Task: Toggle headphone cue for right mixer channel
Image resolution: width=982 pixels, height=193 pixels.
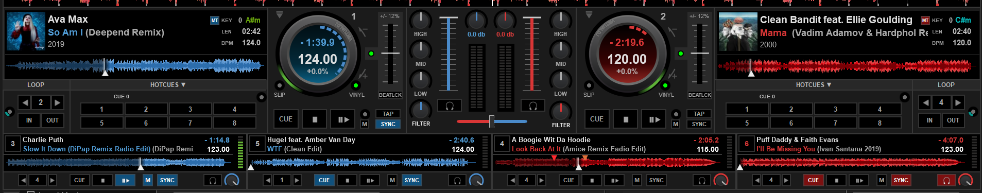Action: pos(533,106)
